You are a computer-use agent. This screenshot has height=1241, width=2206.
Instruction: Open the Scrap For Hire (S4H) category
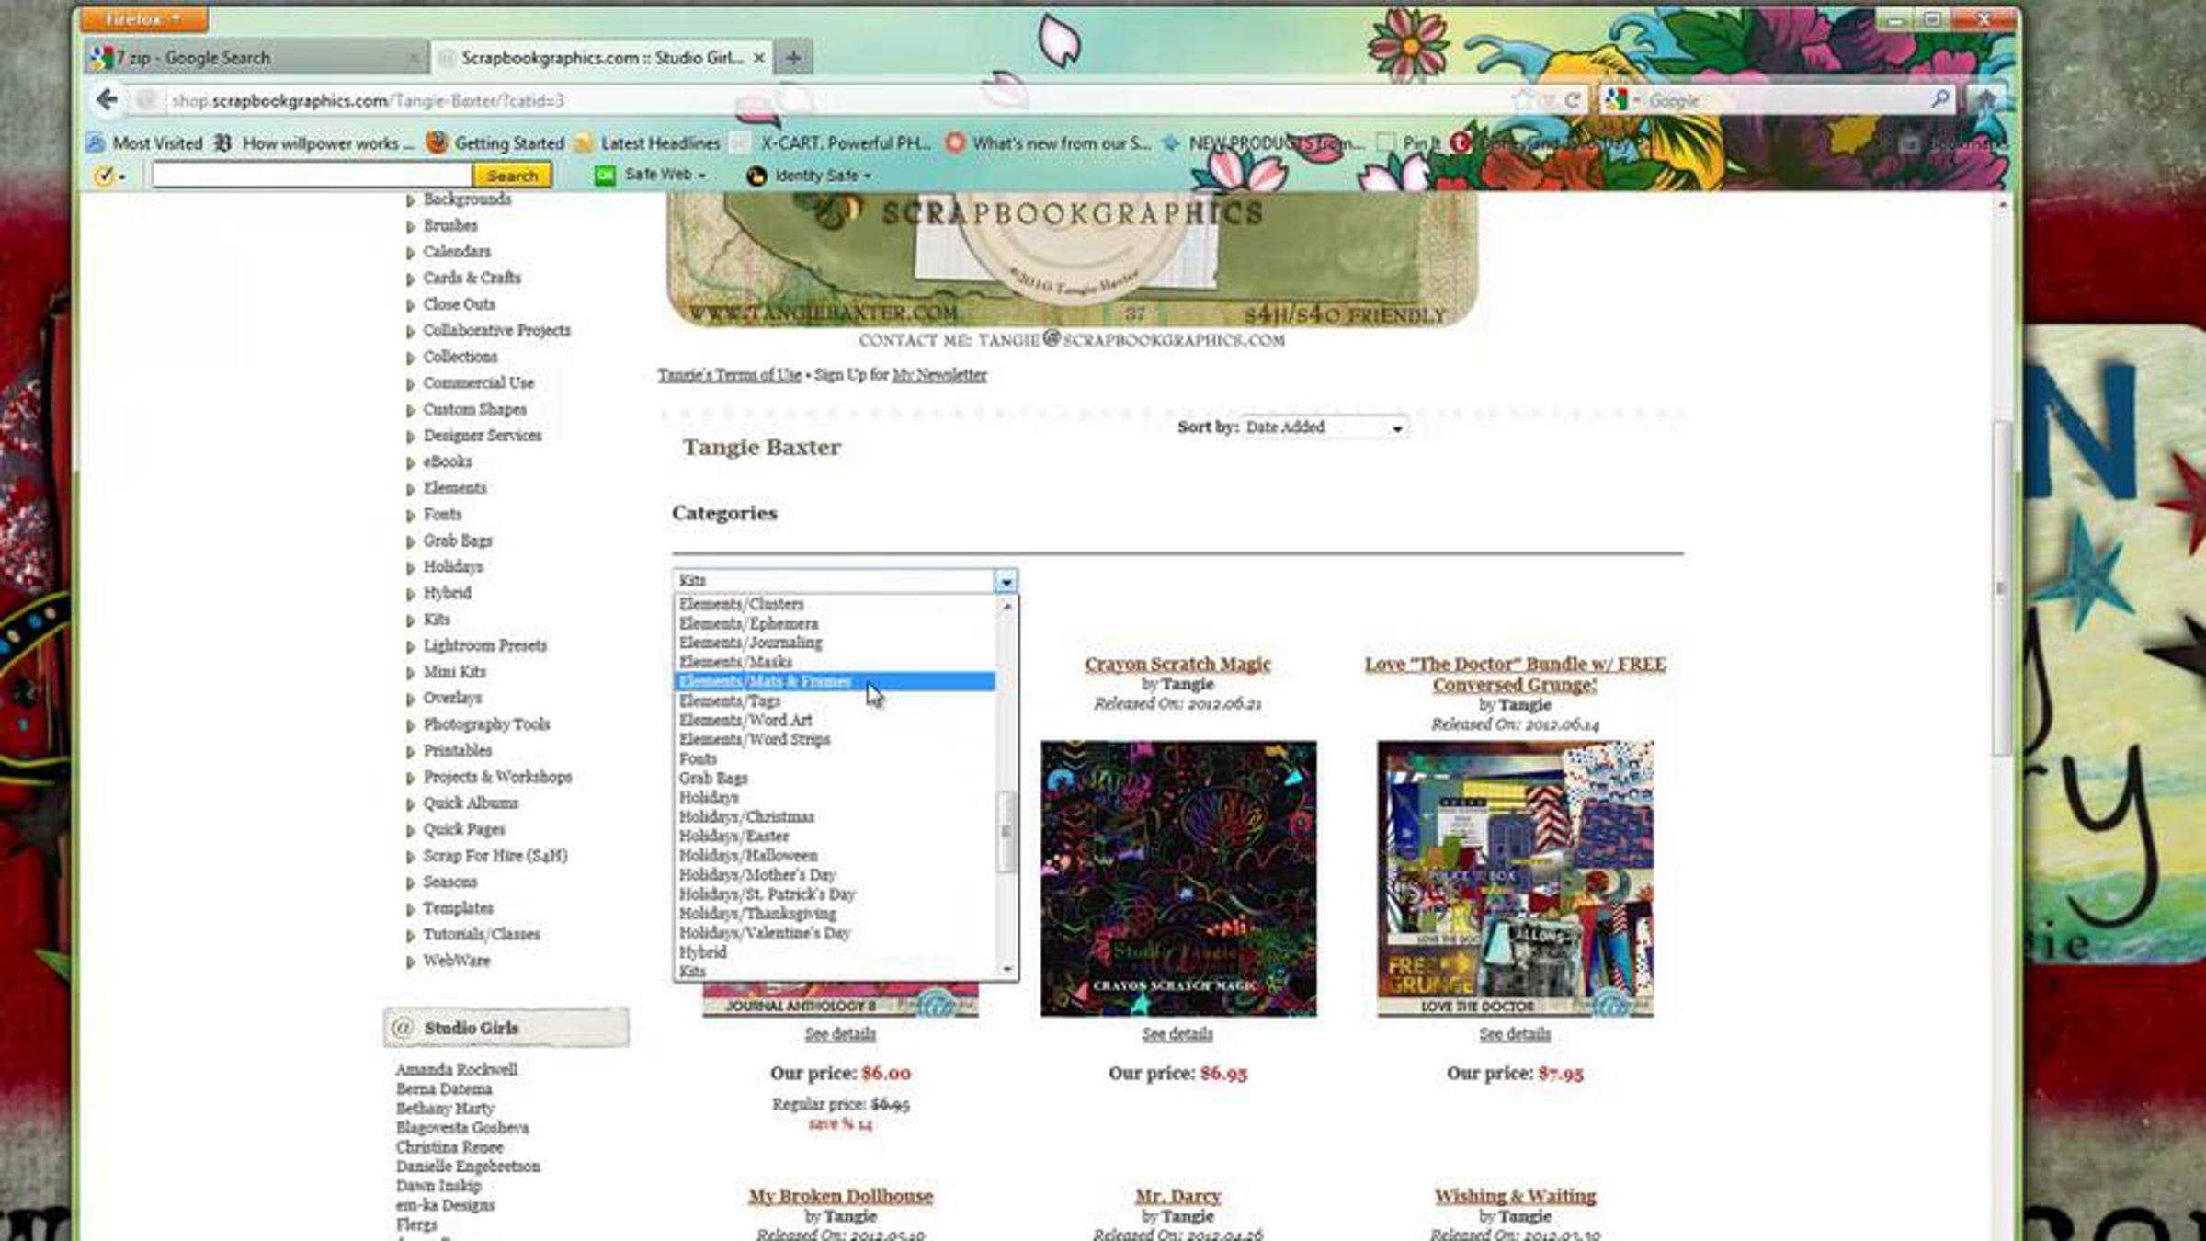tap(495, 856)
